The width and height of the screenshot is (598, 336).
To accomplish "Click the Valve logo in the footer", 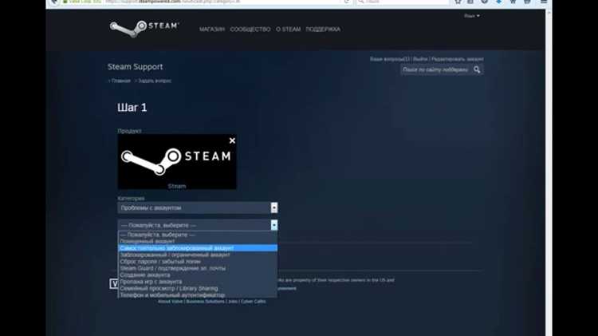I will (x=114, y=283).
